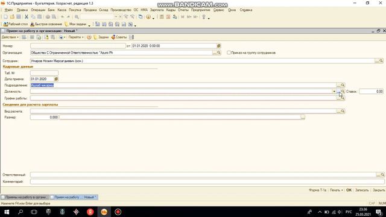Click the help icon in document toolbar
Image resolution: width=386 pixels, height=217 pixels.
[x=89, y=37]
